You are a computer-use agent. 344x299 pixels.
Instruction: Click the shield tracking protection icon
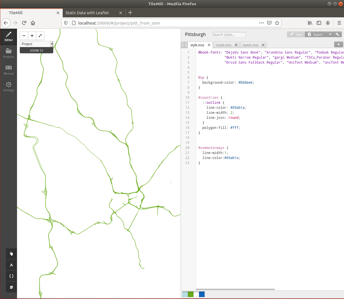(66, 23)
